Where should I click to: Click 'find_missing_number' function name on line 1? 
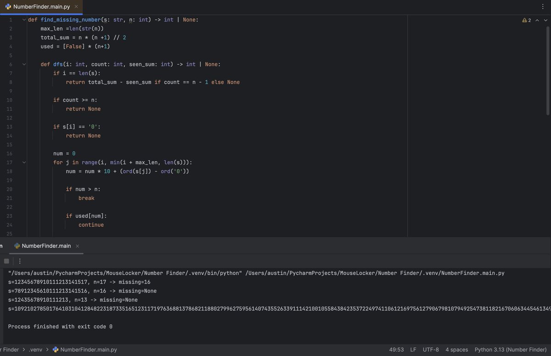70,20
